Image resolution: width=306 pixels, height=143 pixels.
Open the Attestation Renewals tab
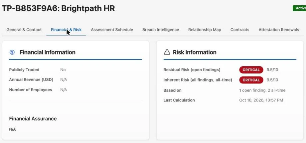point(279,30)
